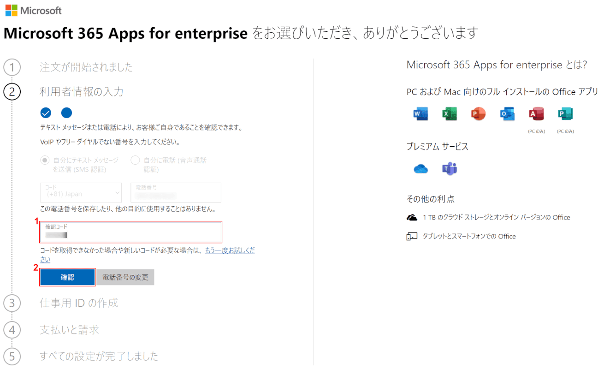Click step 4 circle number
This screenshot has height=369, width=604.
12,330
